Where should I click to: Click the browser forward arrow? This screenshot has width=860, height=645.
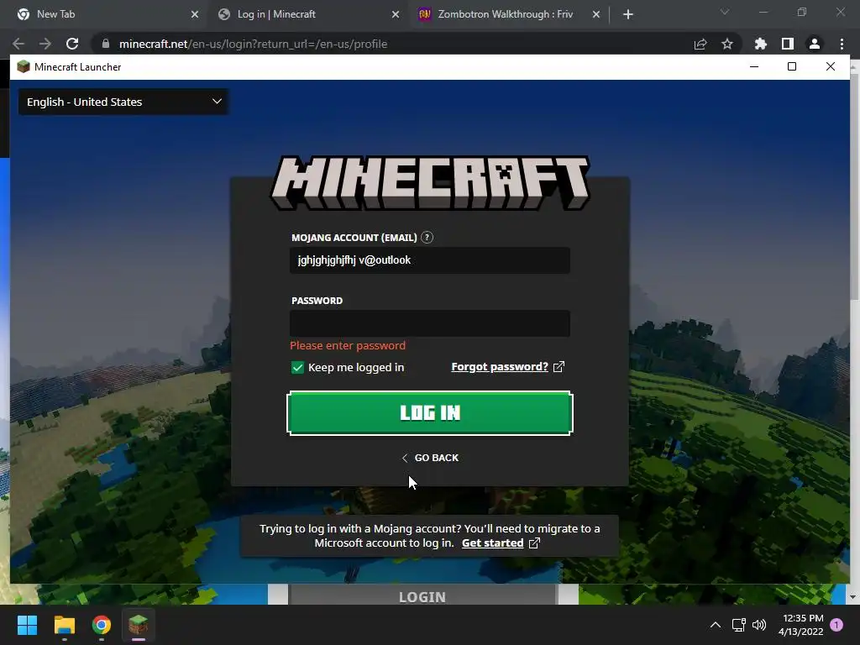(45, 44)
